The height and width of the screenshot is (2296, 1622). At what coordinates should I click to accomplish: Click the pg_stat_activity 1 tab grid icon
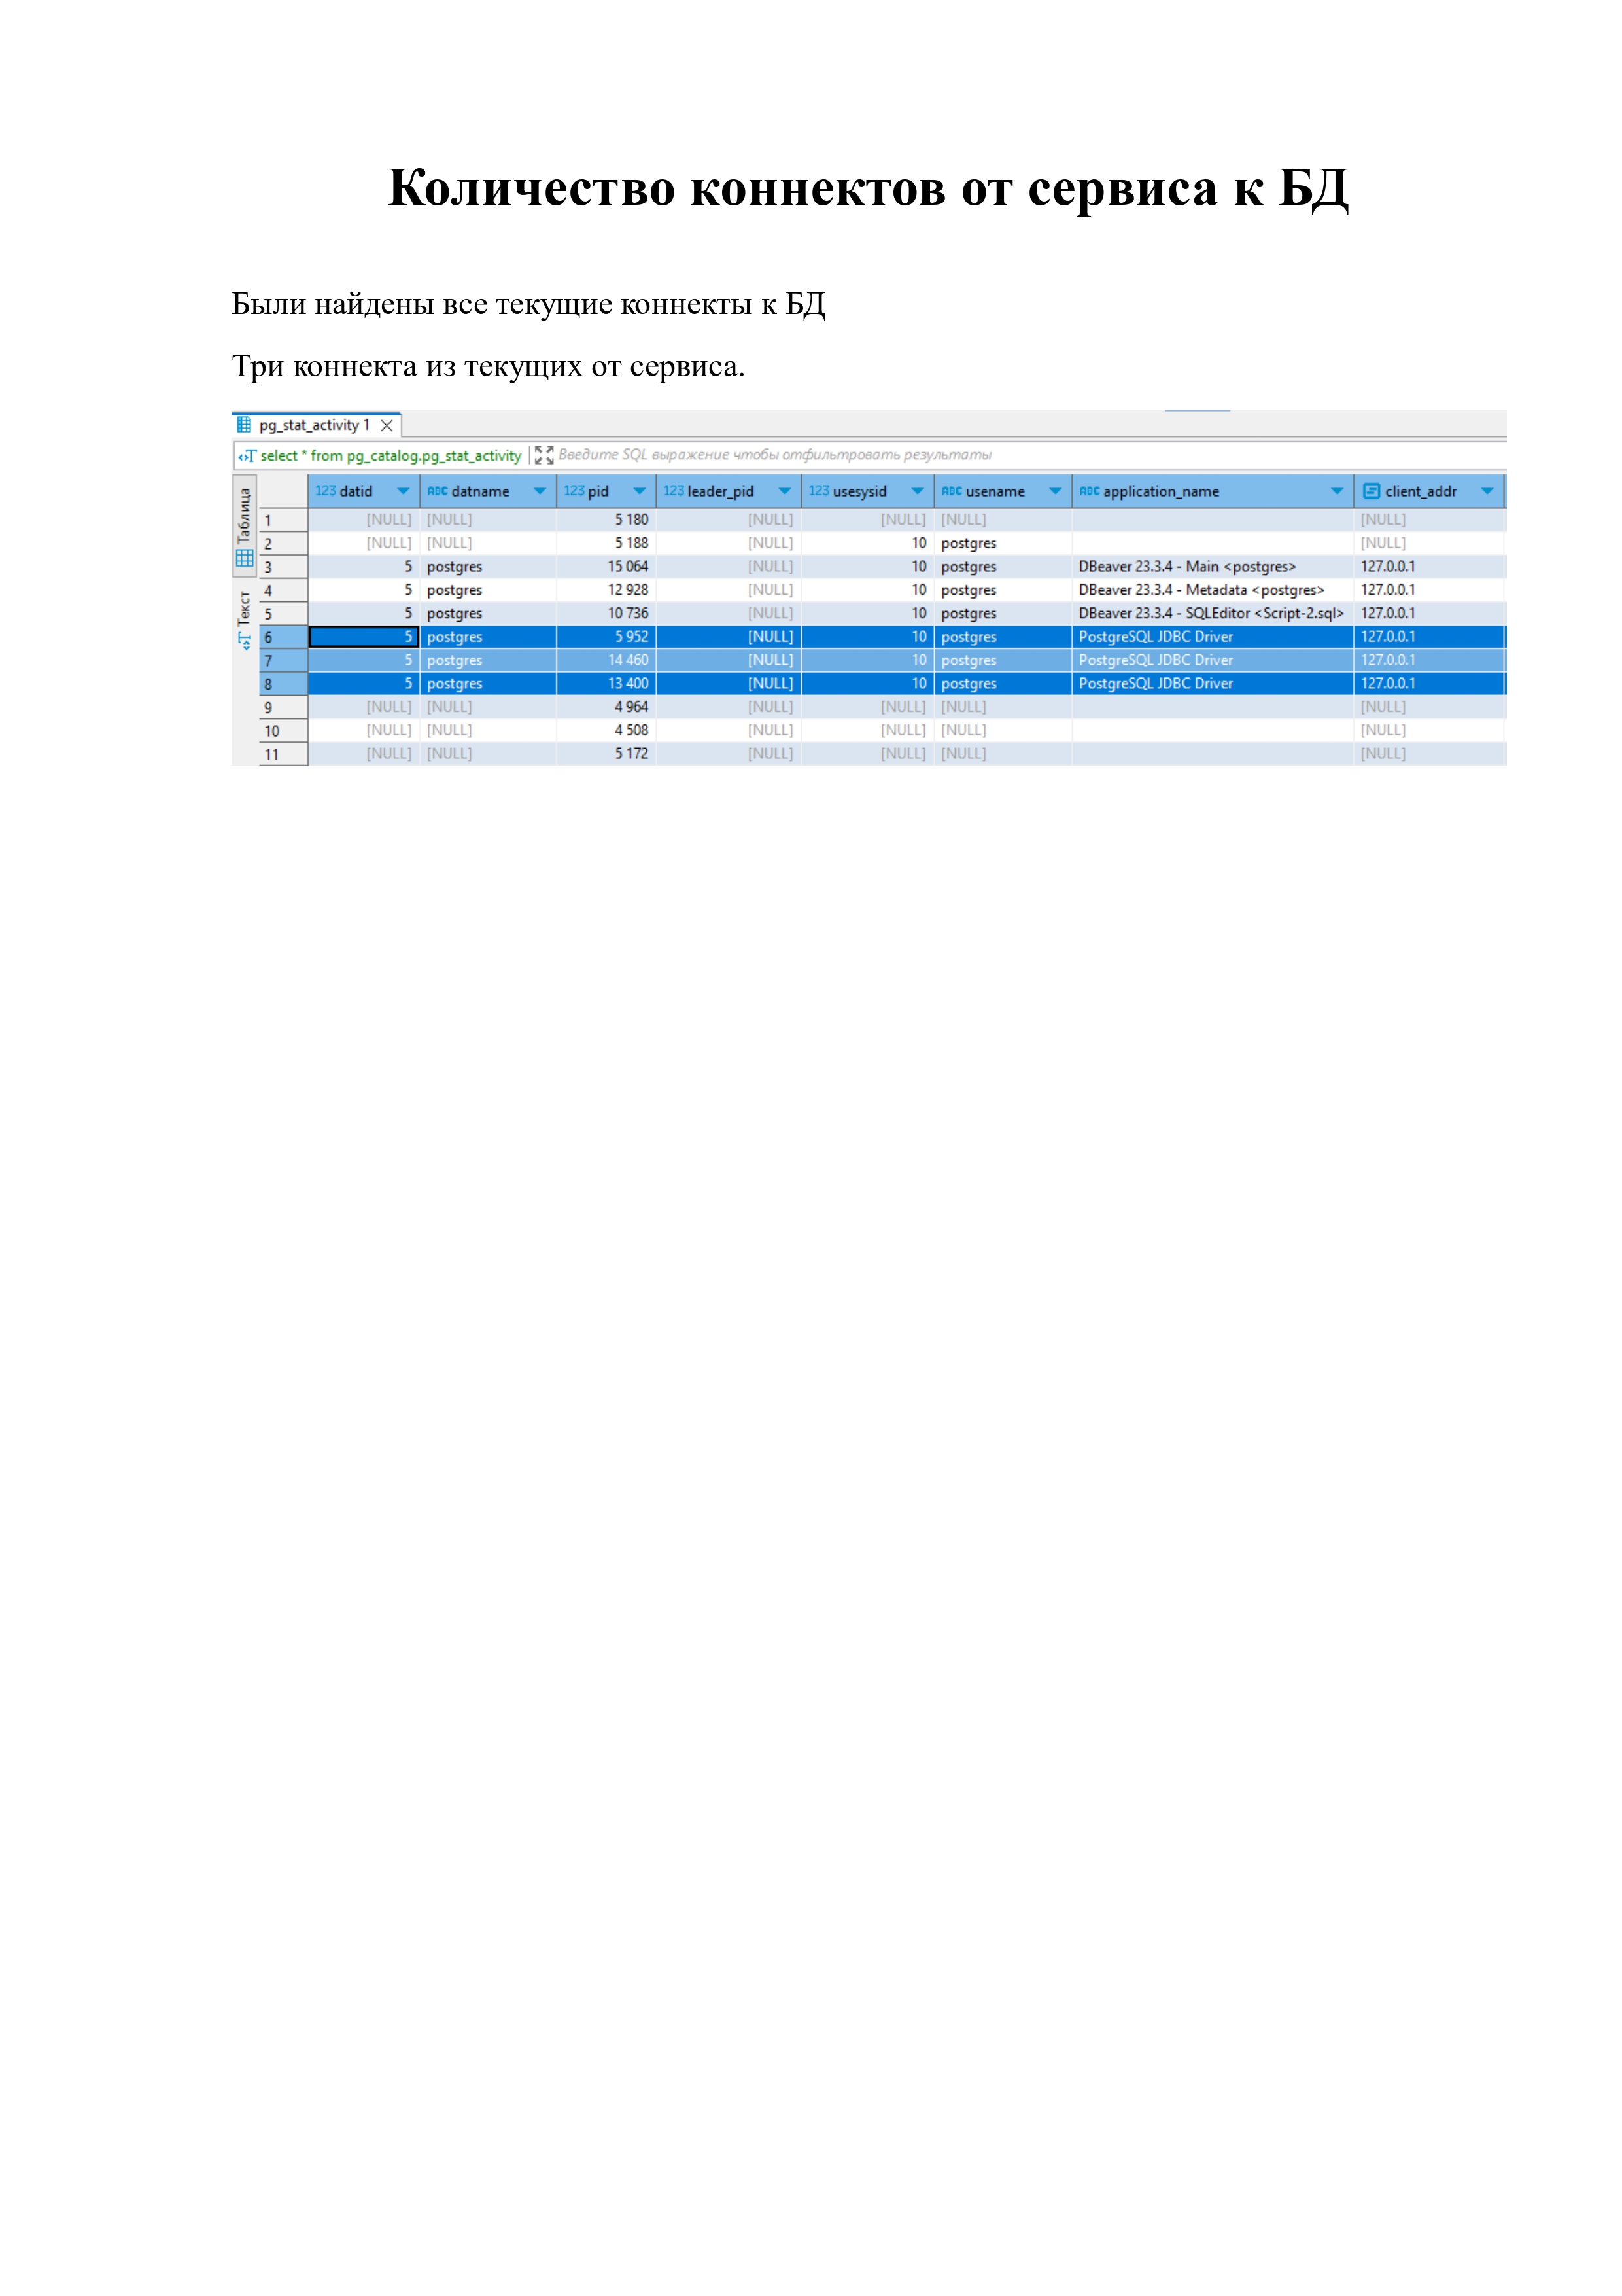pos(244,425)
